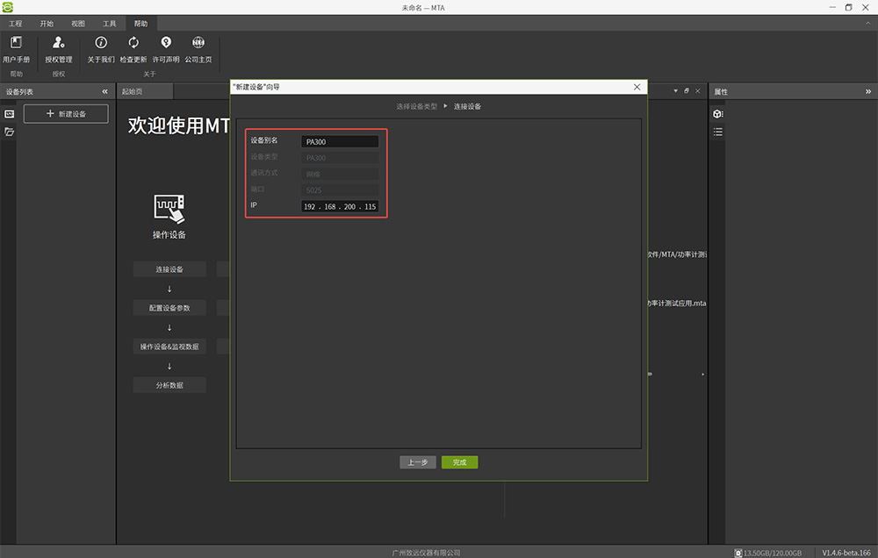This screenshot has width=878, height=558.
Task: Select the list icon in properties panel
Action: tap(717, 132)
